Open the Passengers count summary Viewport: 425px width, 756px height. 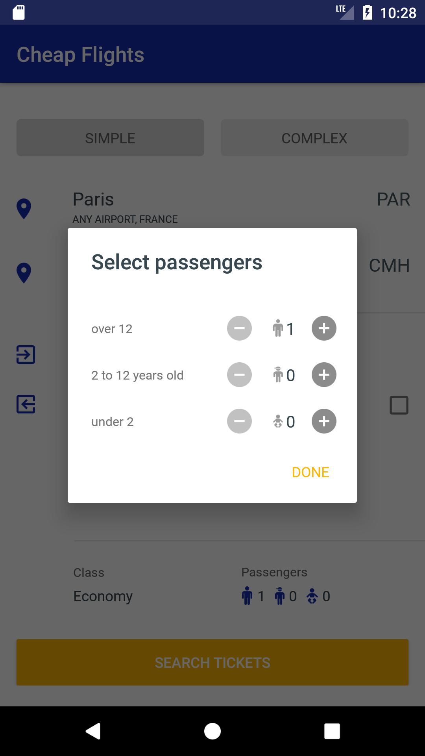(286, 596)
